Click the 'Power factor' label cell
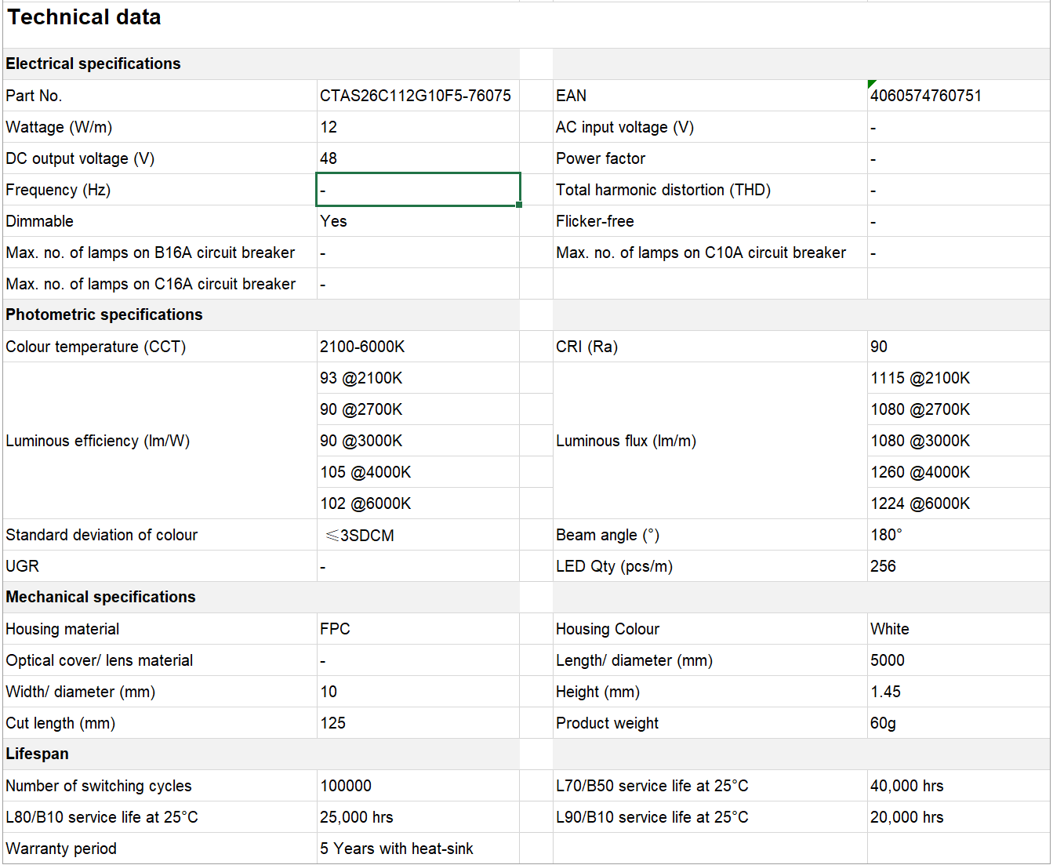The height and width of the screenshot is (865, 1053). (x=710, y=158)
